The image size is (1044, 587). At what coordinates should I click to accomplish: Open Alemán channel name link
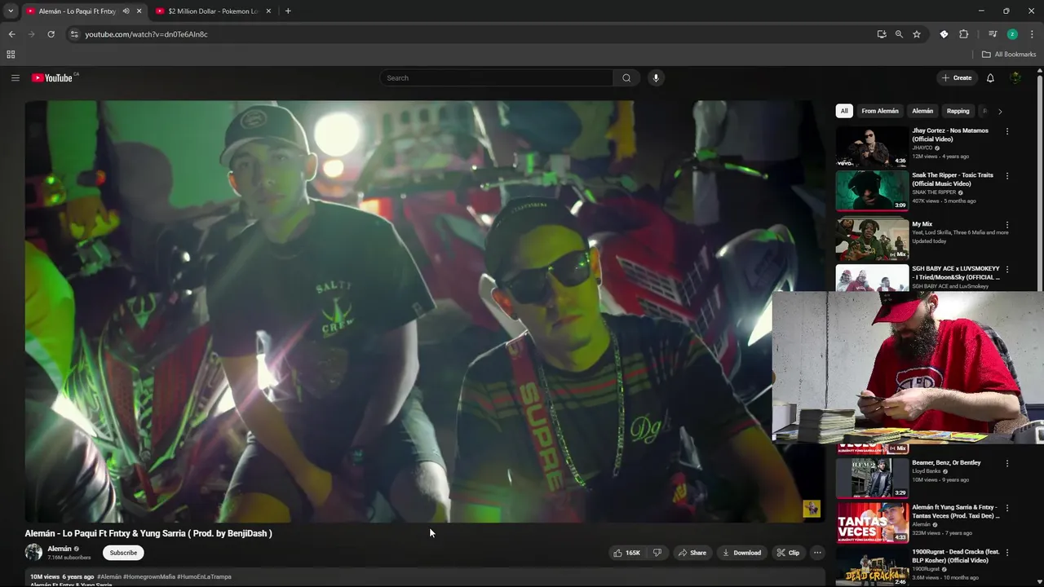(60, 549)
